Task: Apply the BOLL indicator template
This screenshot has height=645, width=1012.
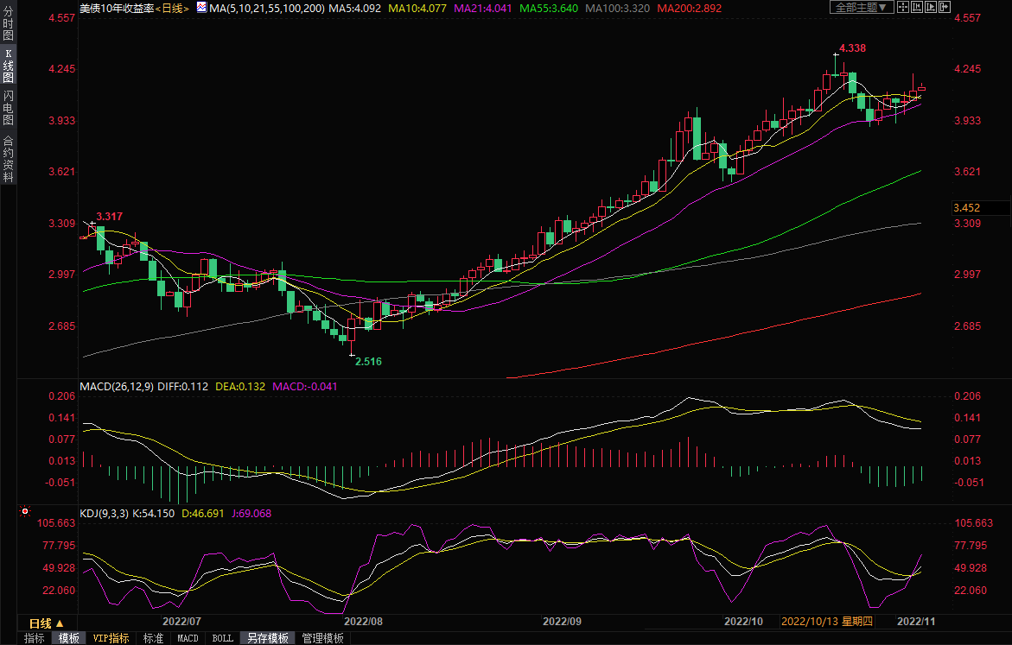Action: point(222,639)
